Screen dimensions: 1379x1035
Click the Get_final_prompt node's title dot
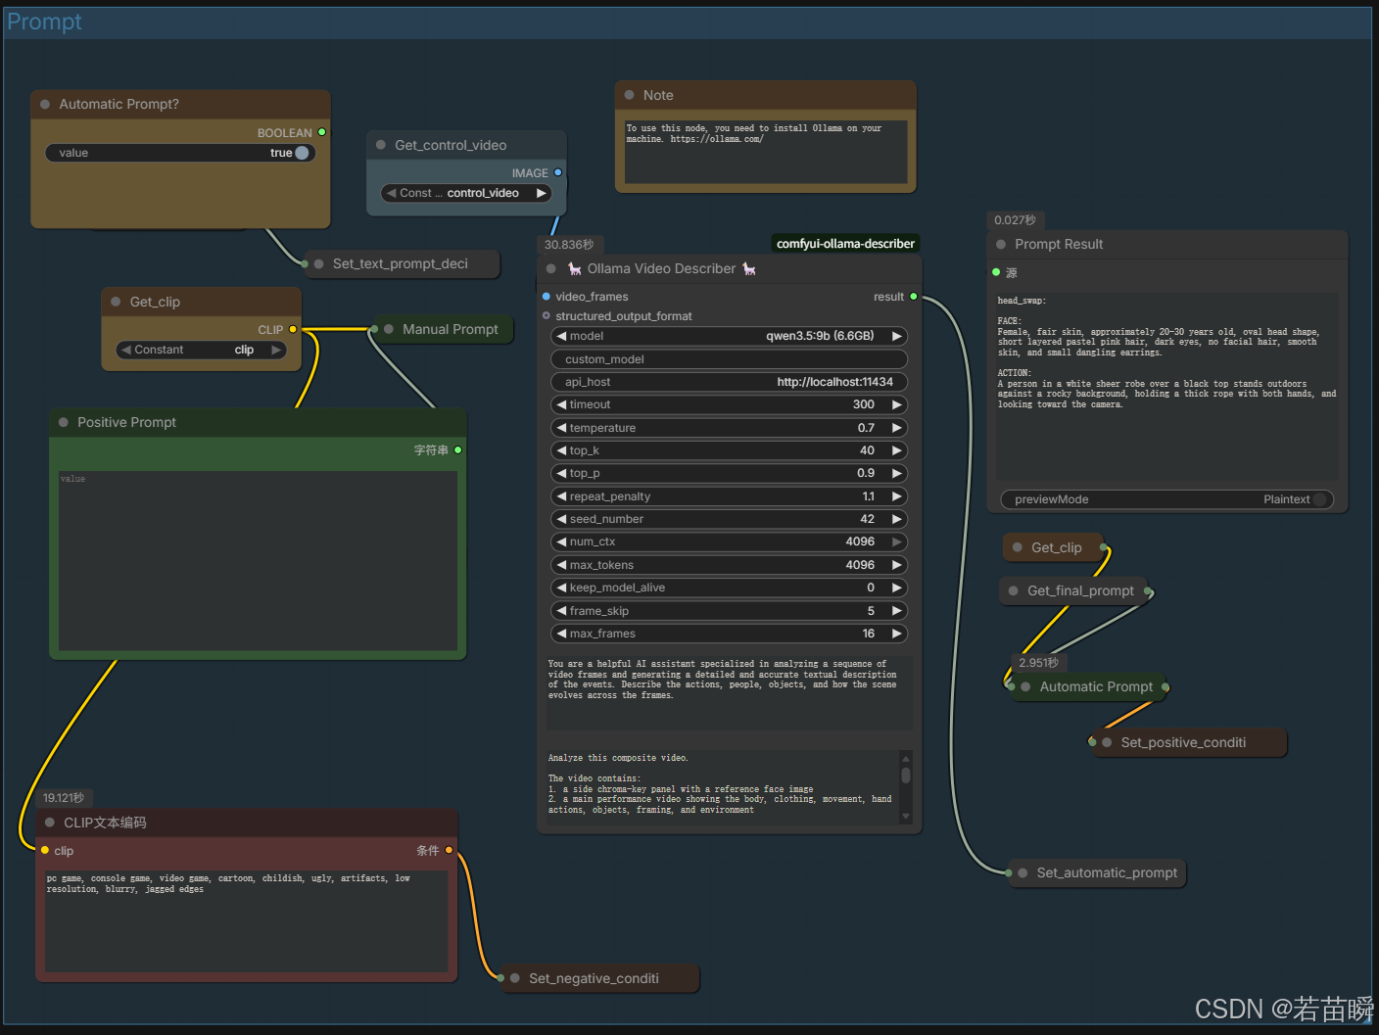(1014, 590)
